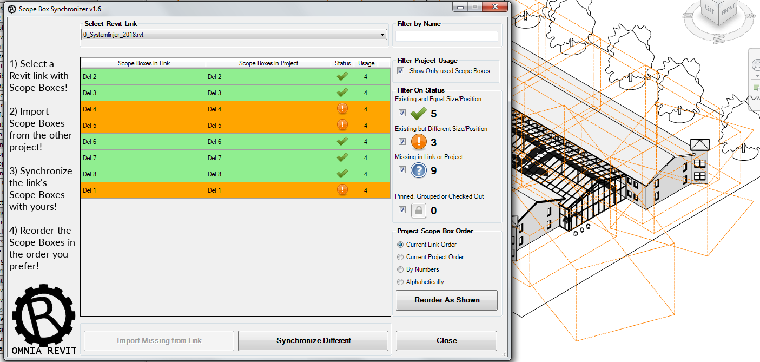
Task: Click the padlock icon under Pinned, Grouped or Checked Out
Action: (419, 210)
